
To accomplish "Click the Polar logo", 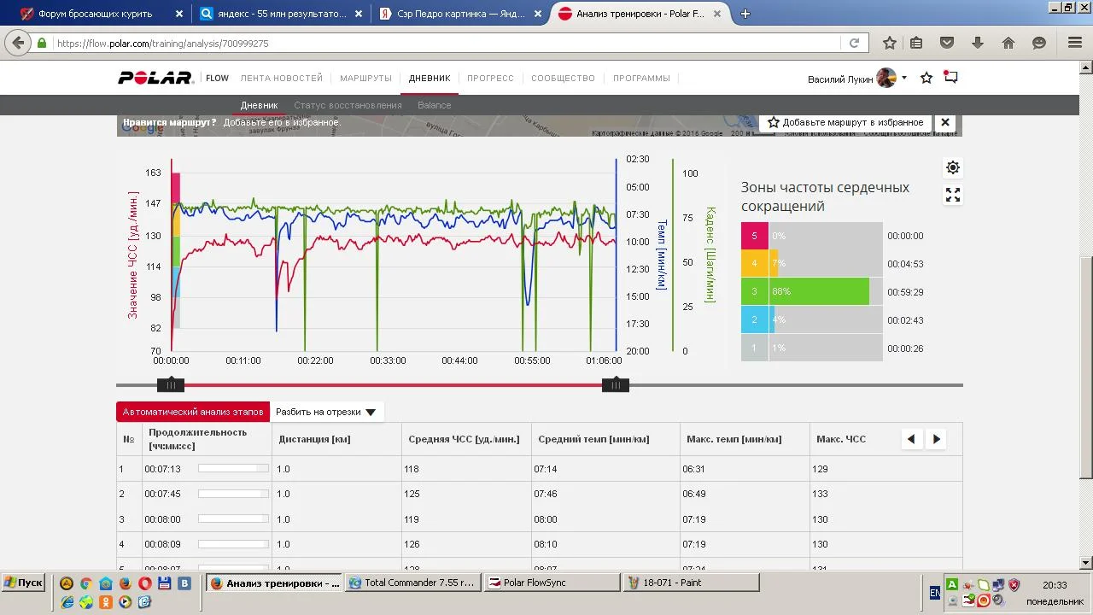I will [x=155, y=78].
